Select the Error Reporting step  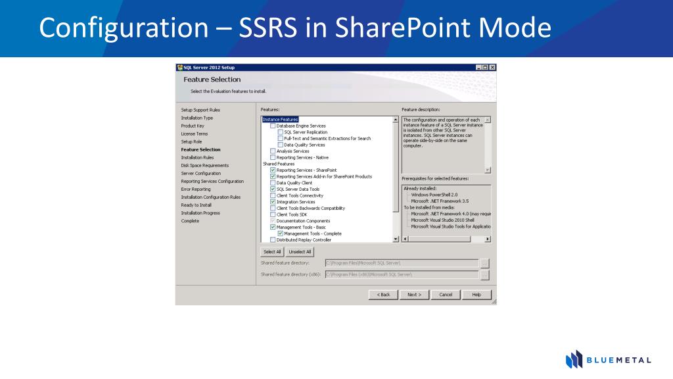point(196,189)
